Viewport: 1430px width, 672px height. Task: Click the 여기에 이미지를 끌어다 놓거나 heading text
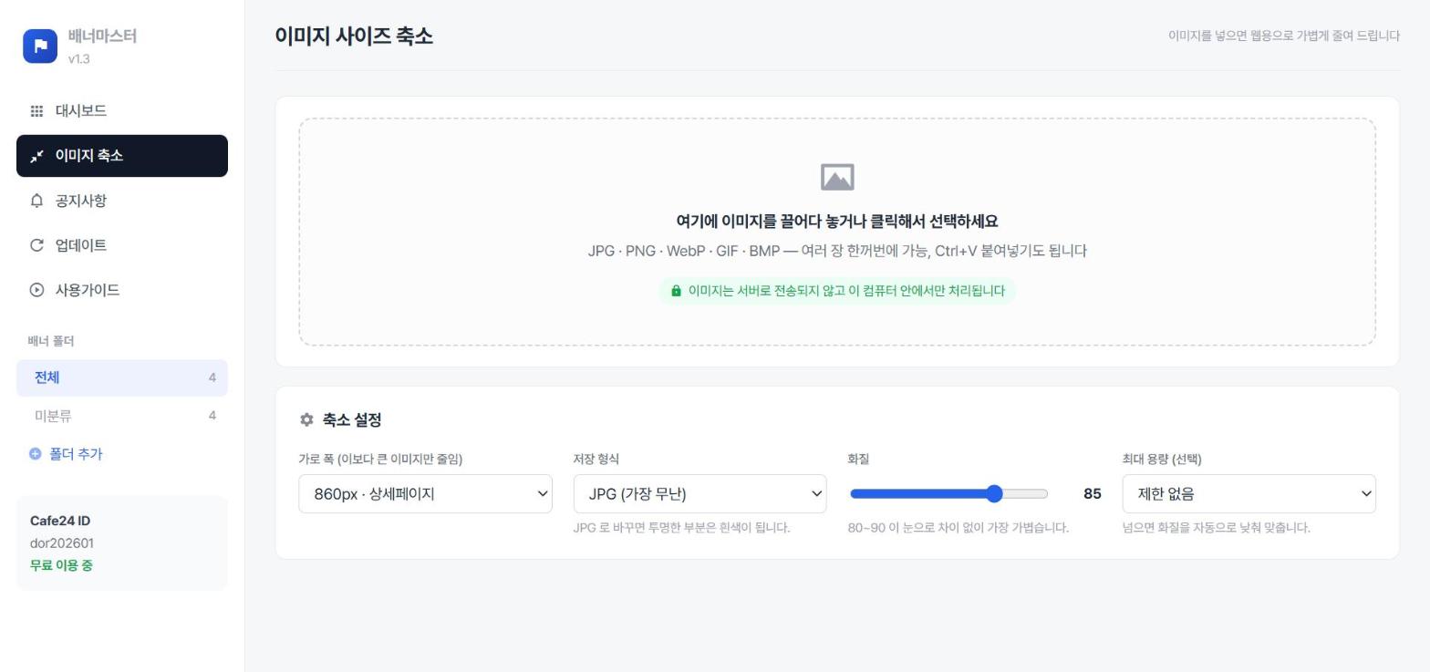coord(837,221)
